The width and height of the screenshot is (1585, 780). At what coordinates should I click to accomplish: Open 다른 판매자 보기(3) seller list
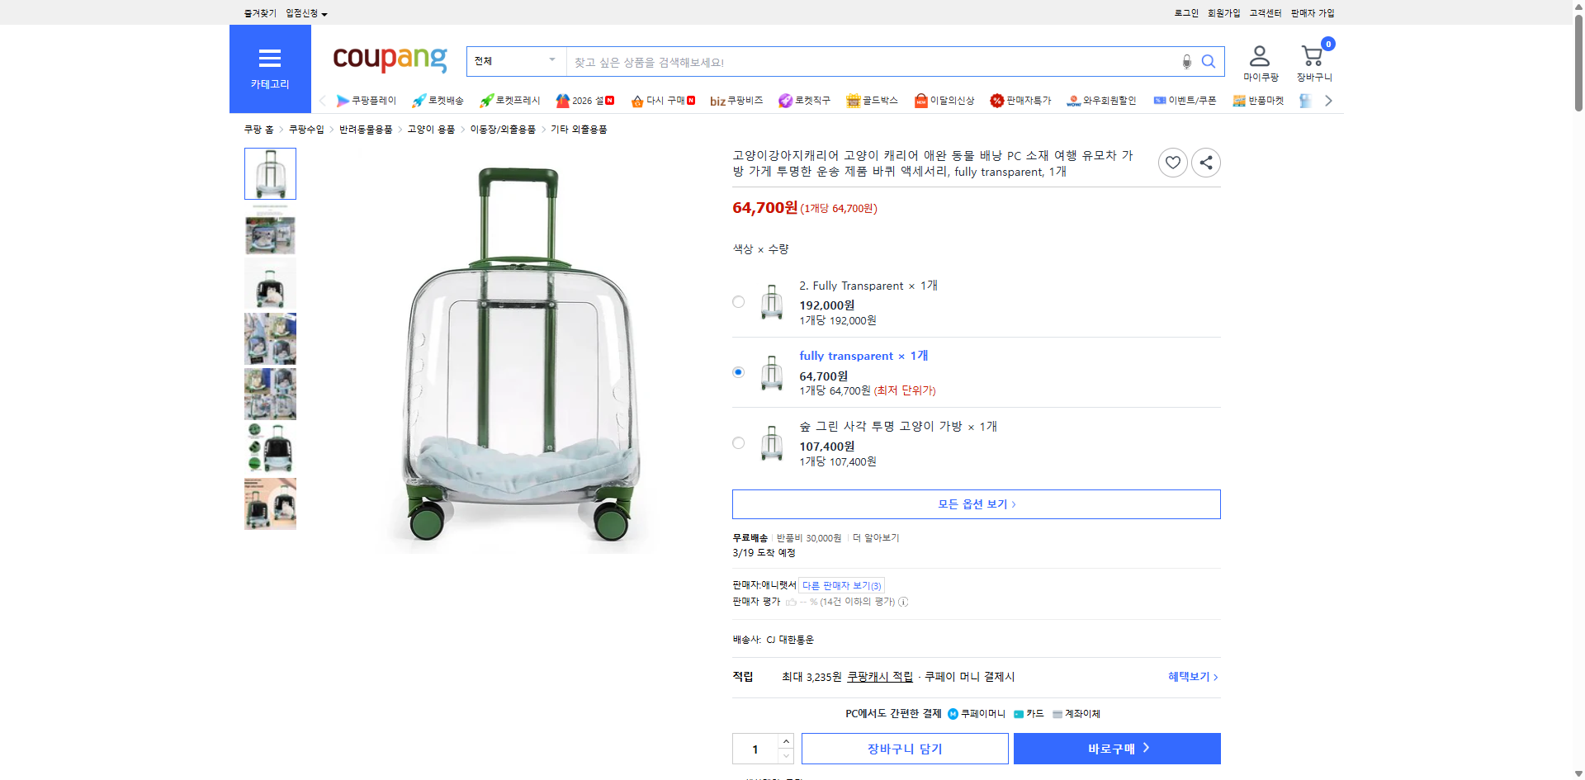click(841, 584)
